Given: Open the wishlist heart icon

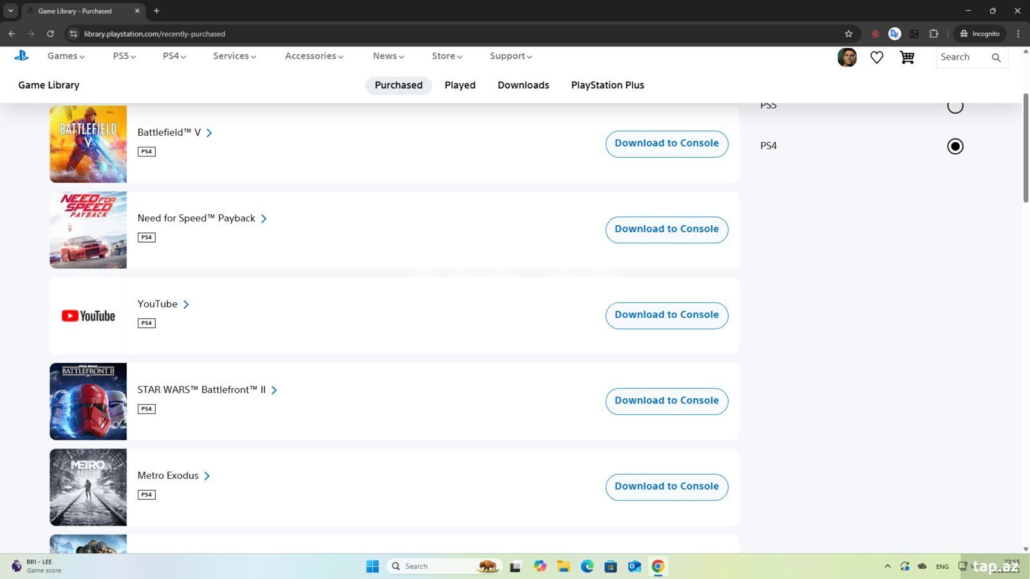Looking at the screenshot, I should coord(877,57).
